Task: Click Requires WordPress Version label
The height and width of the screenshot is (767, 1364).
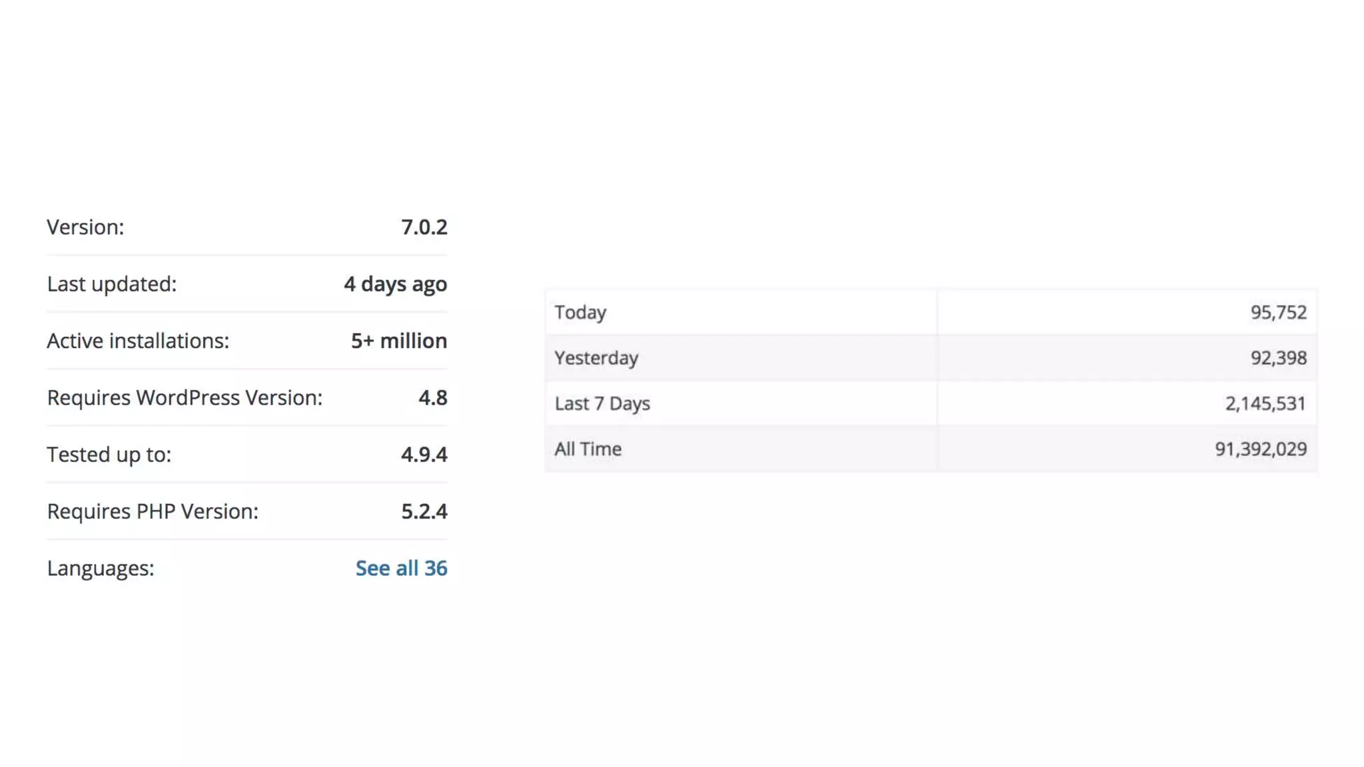Action: tap(184, 397)
